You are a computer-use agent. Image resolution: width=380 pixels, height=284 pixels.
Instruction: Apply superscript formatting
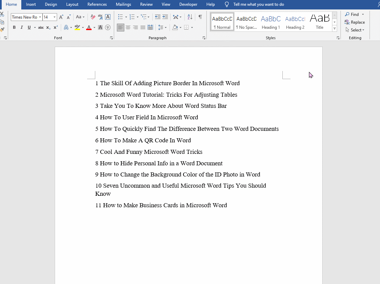point(56,27)
